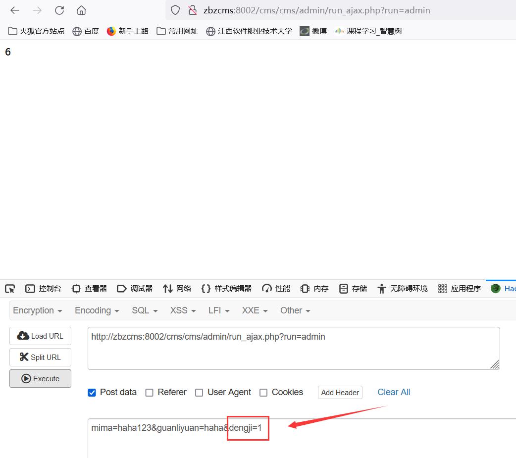This screenshot has width=516, height=458.
Task: Click the insecure connection lock icon
Action: click(x=193, y=10)
